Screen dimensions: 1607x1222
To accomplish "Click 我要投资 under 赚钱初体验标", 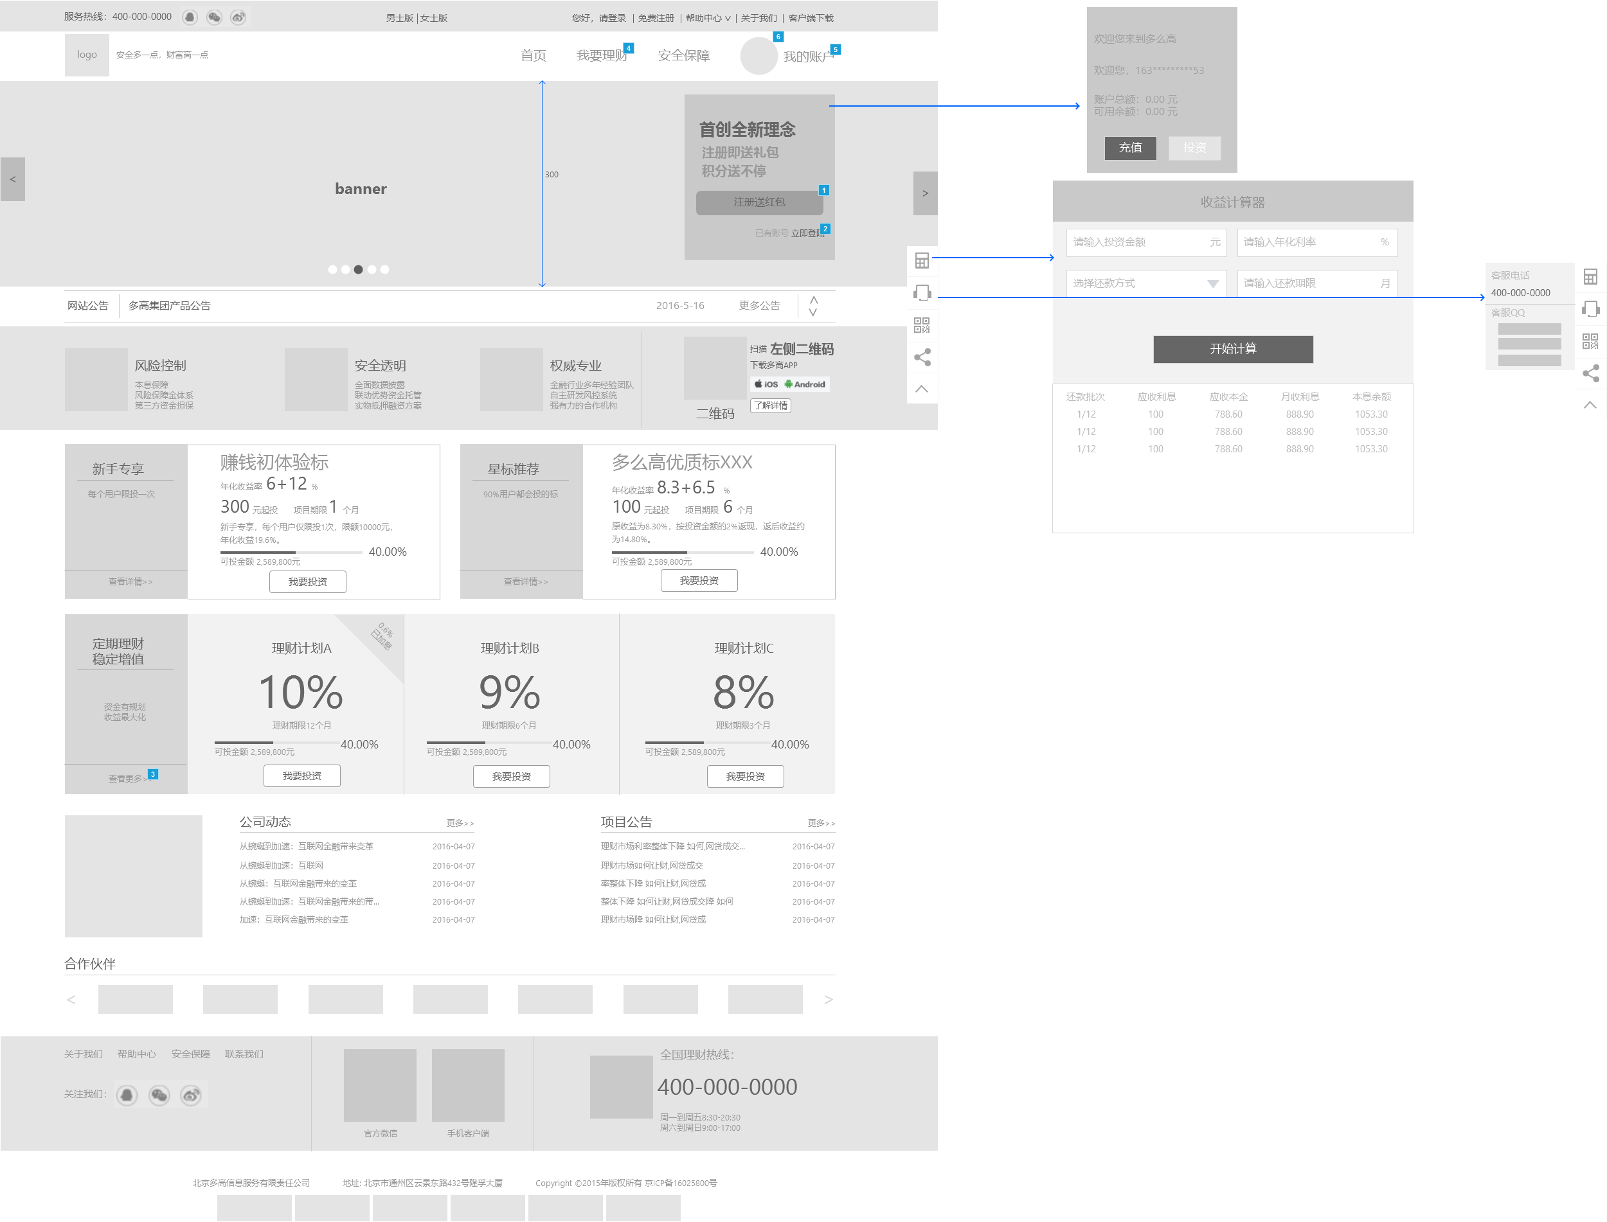I will tap(308, 582).
